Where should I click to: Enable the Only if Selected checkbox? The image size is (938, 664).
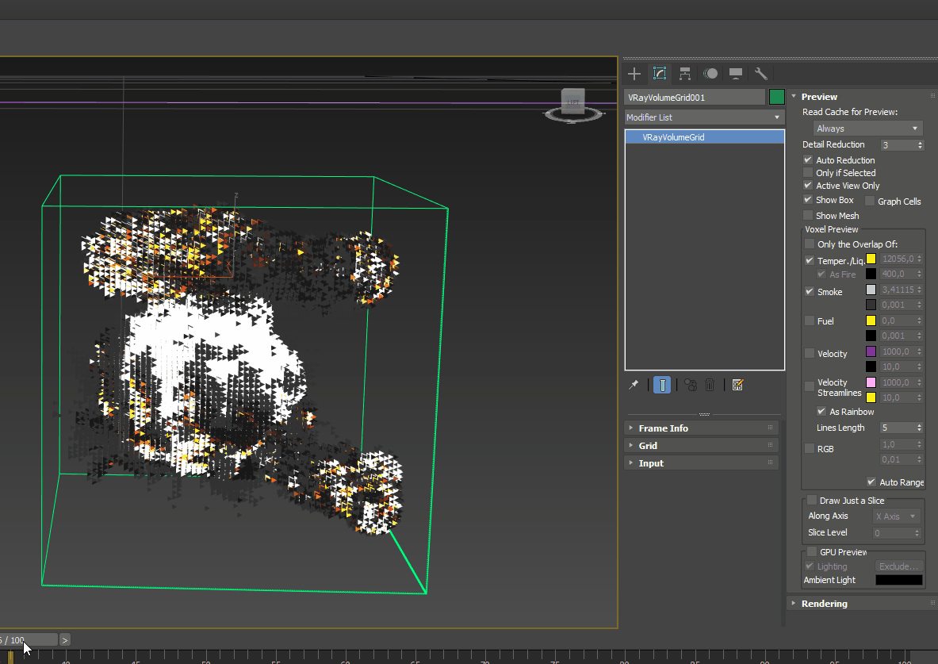(808, 173)
